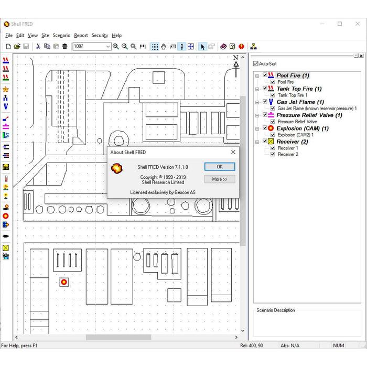Screen dimensions: 367x367
Task: Close the About Shell FRED dialog
Action: coord(233,152)
